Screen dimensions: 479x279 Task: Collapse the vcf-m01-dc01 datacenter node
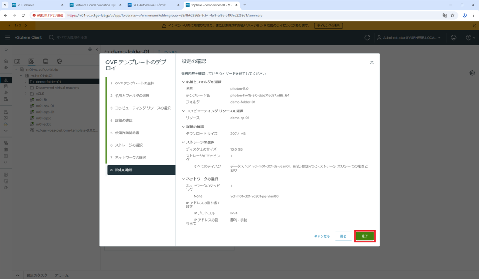pyautogui.click(x=21, y=75)
